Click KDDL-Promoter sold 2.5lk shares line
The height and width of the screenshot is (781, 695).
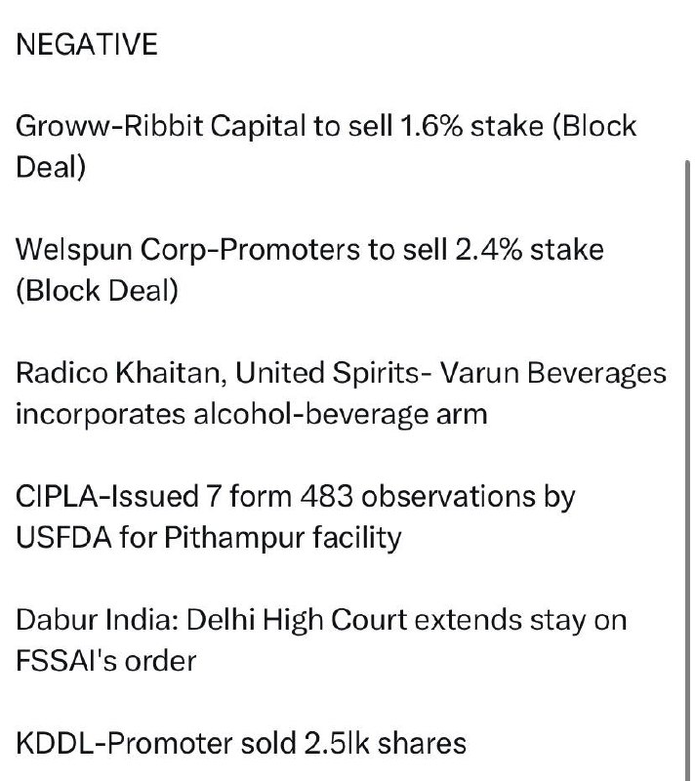241,743
